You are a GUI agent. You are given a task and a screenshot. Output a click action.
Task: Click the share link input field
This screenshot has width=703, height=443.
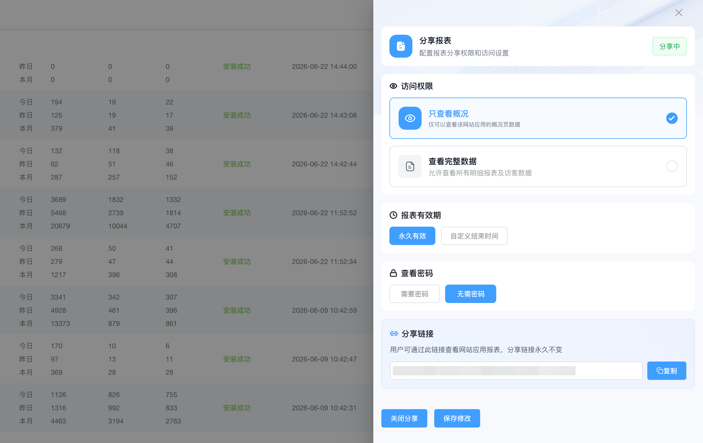(x=516, y=370)
